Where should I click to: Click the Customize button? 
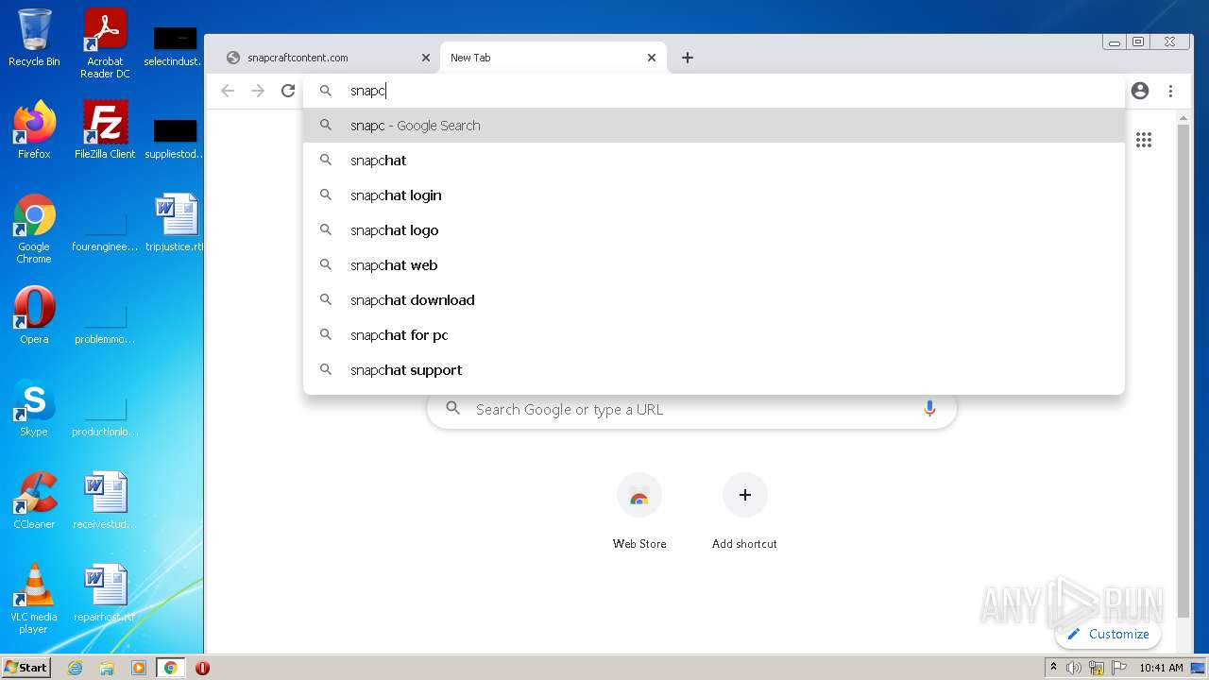click(x=1108, y=634)
